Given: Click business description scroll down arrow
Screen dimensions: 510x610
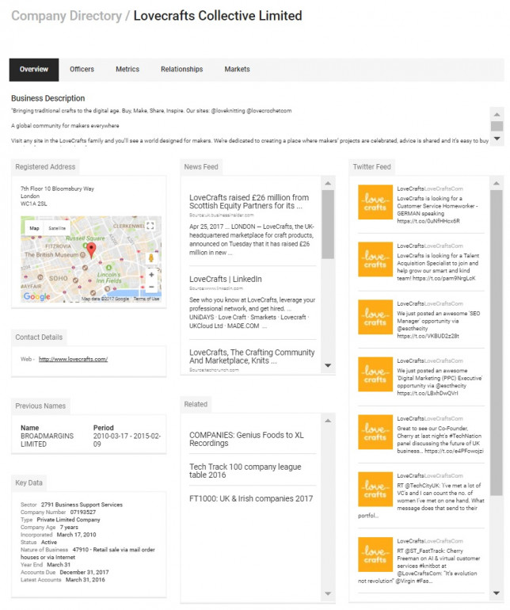Looking at the screenshot, I should [497, 139].
